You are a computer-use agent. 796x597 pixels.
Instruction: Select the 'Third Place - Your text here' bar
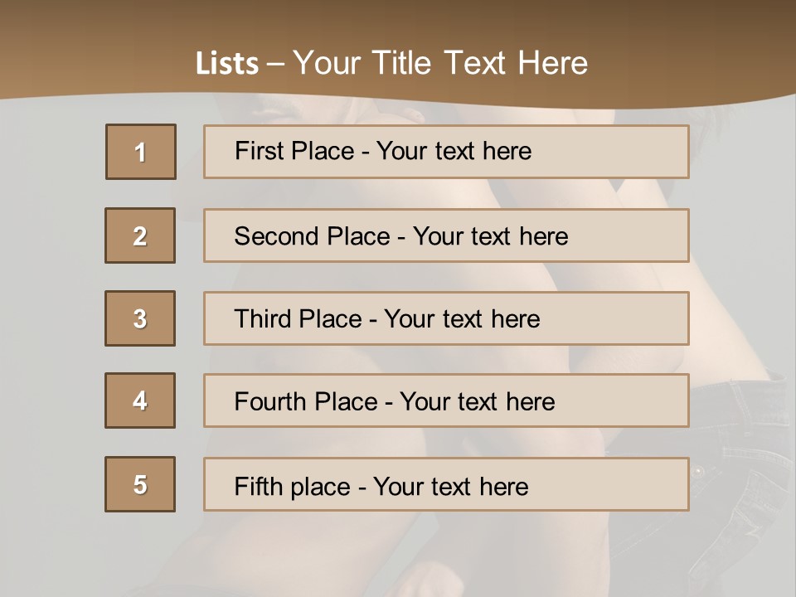click(x=446, y=318)
